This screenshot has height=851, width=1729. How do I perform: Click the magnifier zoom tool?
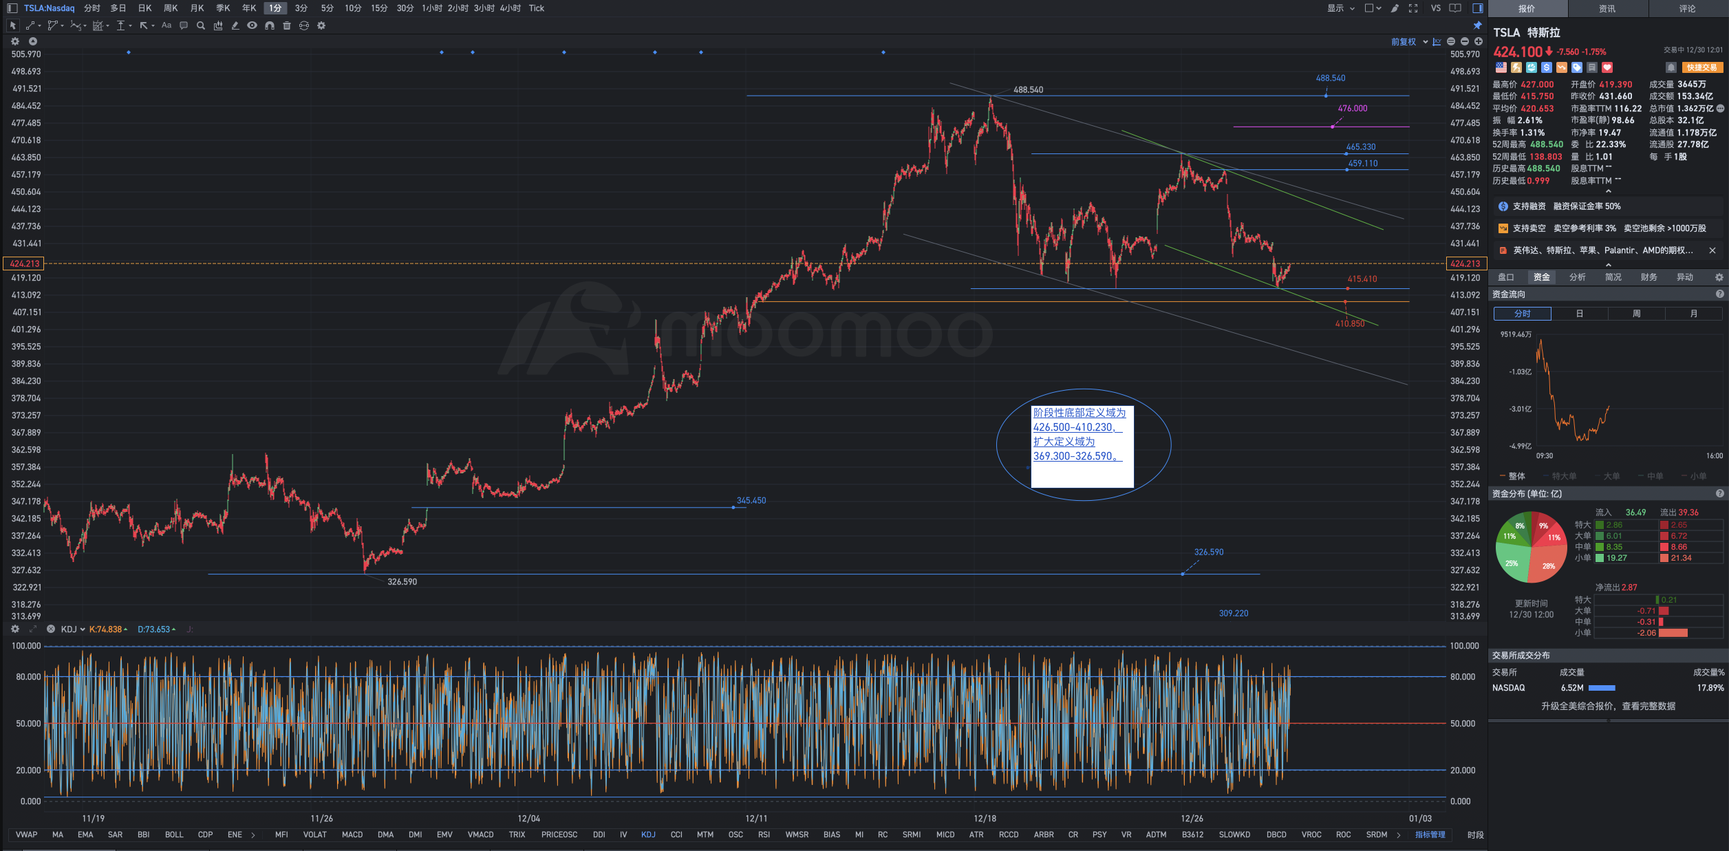(x=201, y=25)
